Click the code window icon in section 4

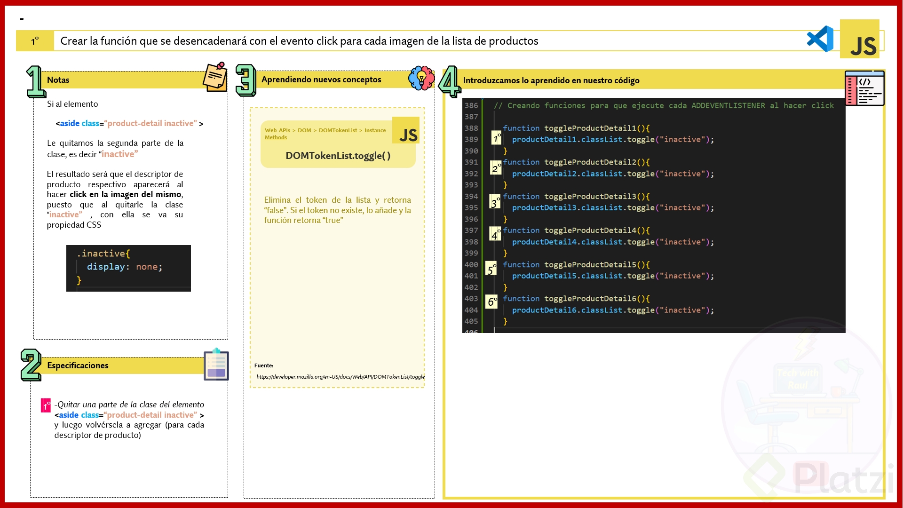click(864, 88)
